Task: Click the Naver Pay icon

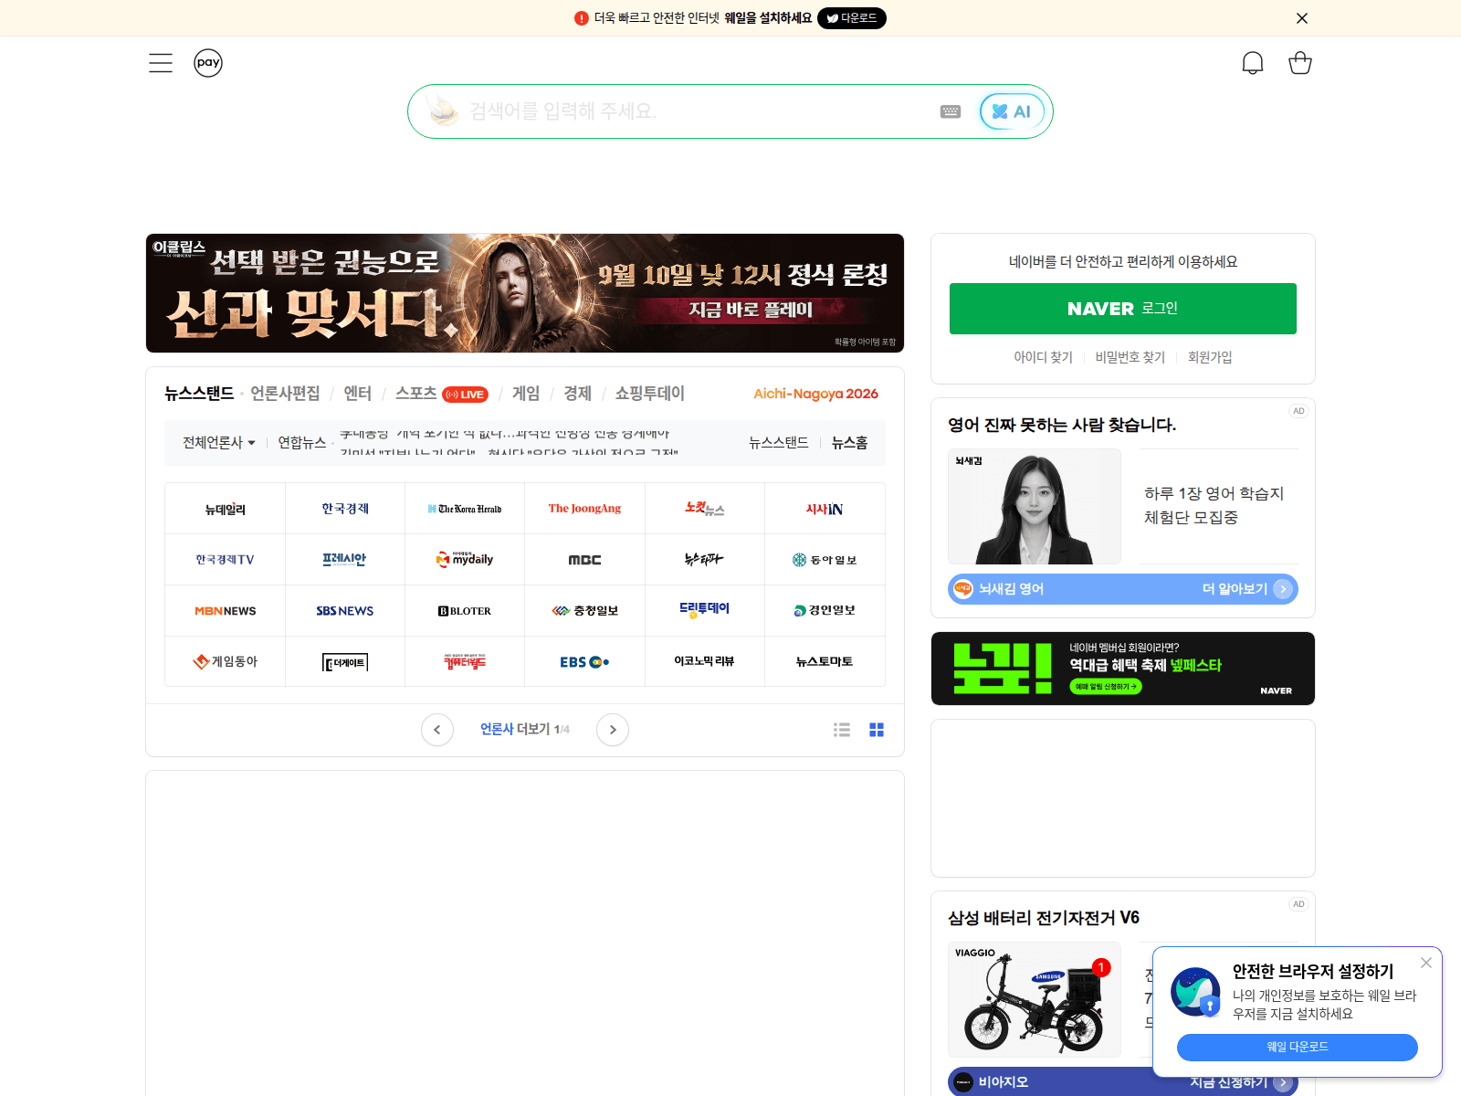Action: [208, 63]
